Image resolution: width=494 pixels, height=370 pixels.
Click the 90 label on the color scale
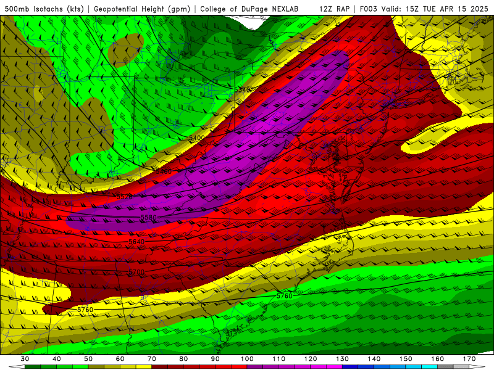point(215,359)
